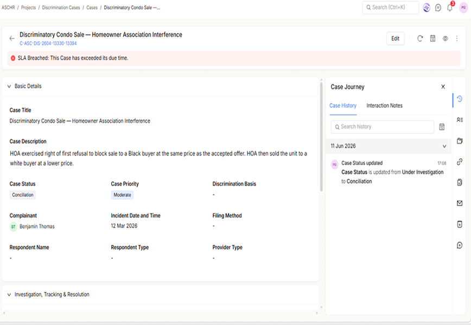The image size is (471, 325).
Task: Click the BT complainant avatar
Action: point(13,226)
